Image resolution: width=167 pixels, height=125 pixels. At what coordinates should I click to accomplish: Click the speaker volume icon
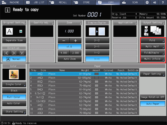[x=155, y=3]
